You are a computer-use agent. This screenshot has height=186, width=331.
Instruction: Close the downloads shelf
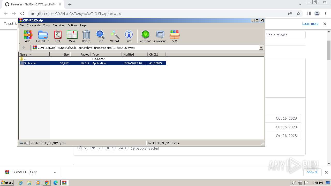coord(326,172)
